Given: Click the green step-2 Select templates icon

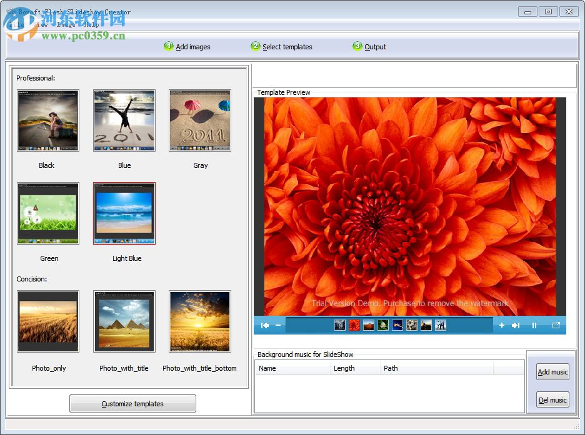Looking at the screenshot, I should click(x=255, y=46).
